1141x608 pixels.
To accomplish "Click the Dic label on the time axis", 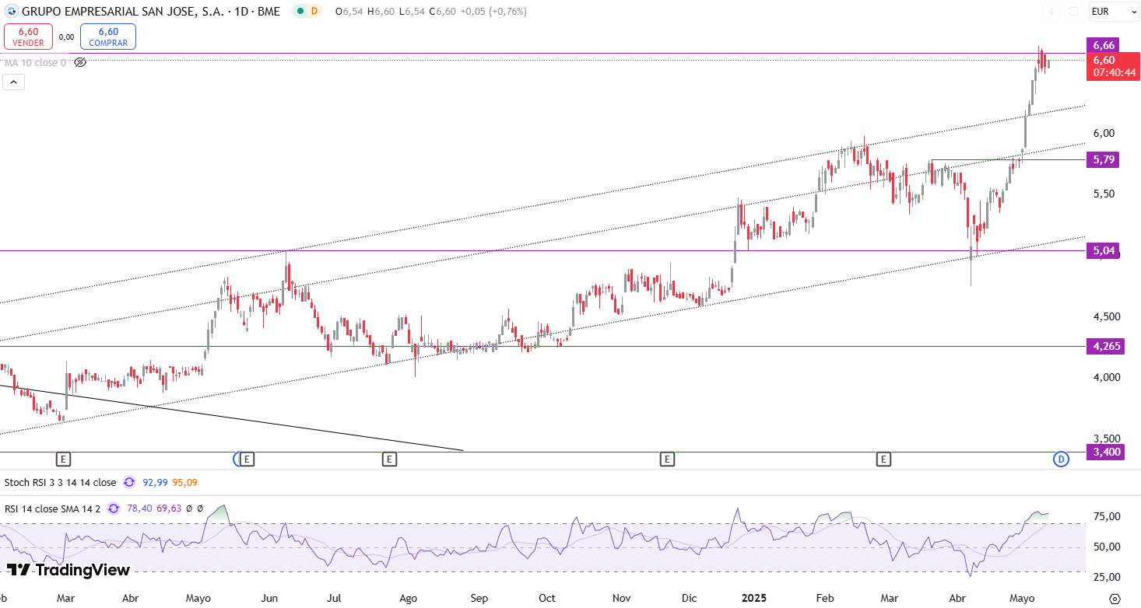I will pos(689,598).
